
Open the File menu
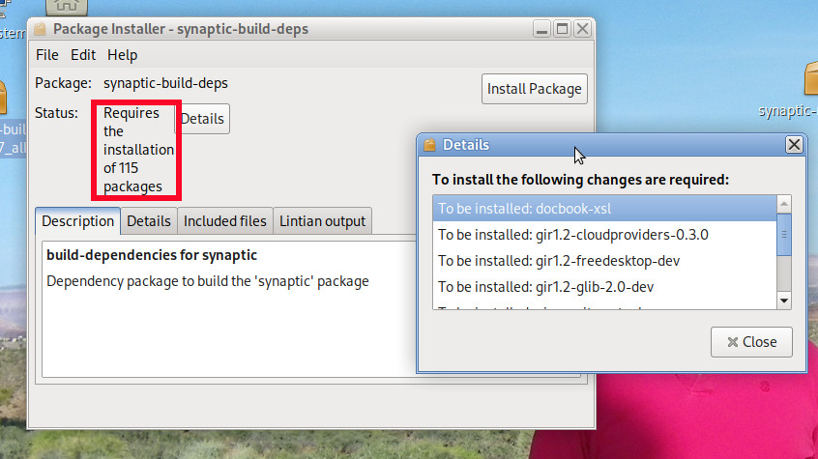47,55
